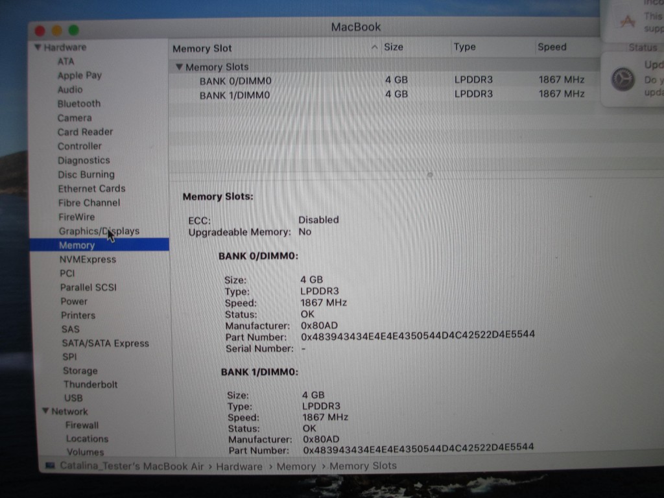Select Ethernet Cards in the sidebar
The height and width of the screenshot is (498, 664).
[92, 189]
